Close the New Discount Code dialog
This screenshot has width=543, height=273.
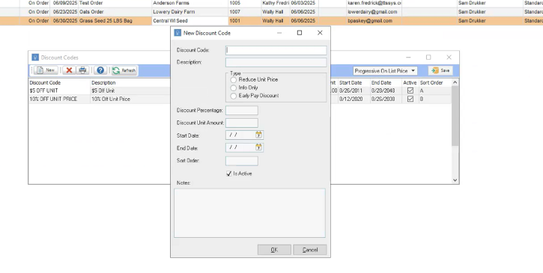pos(320,33)
